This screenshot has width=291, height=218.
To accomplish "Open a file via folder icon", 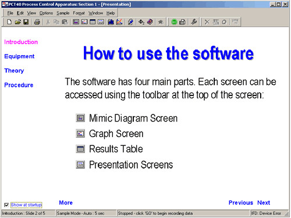I will click(17, 22).
